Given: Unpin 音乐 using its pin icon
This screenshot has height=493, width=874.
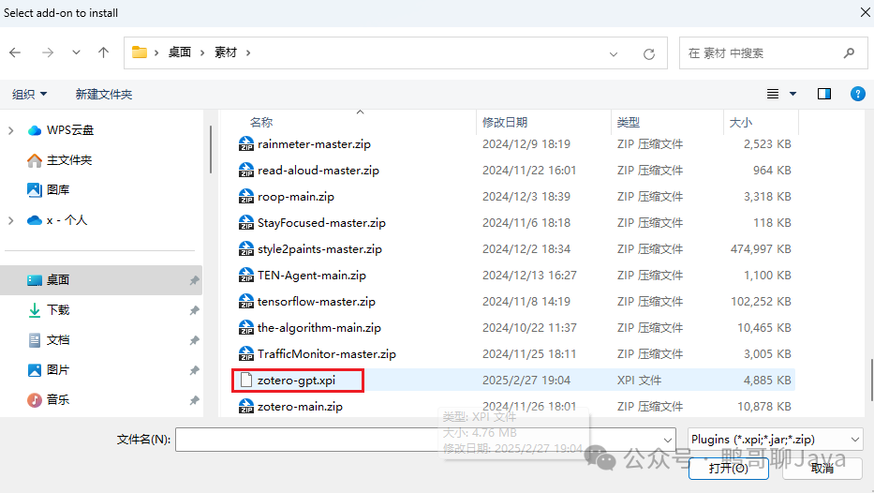Looking at the screenshot, I should [x=194, y=400].
